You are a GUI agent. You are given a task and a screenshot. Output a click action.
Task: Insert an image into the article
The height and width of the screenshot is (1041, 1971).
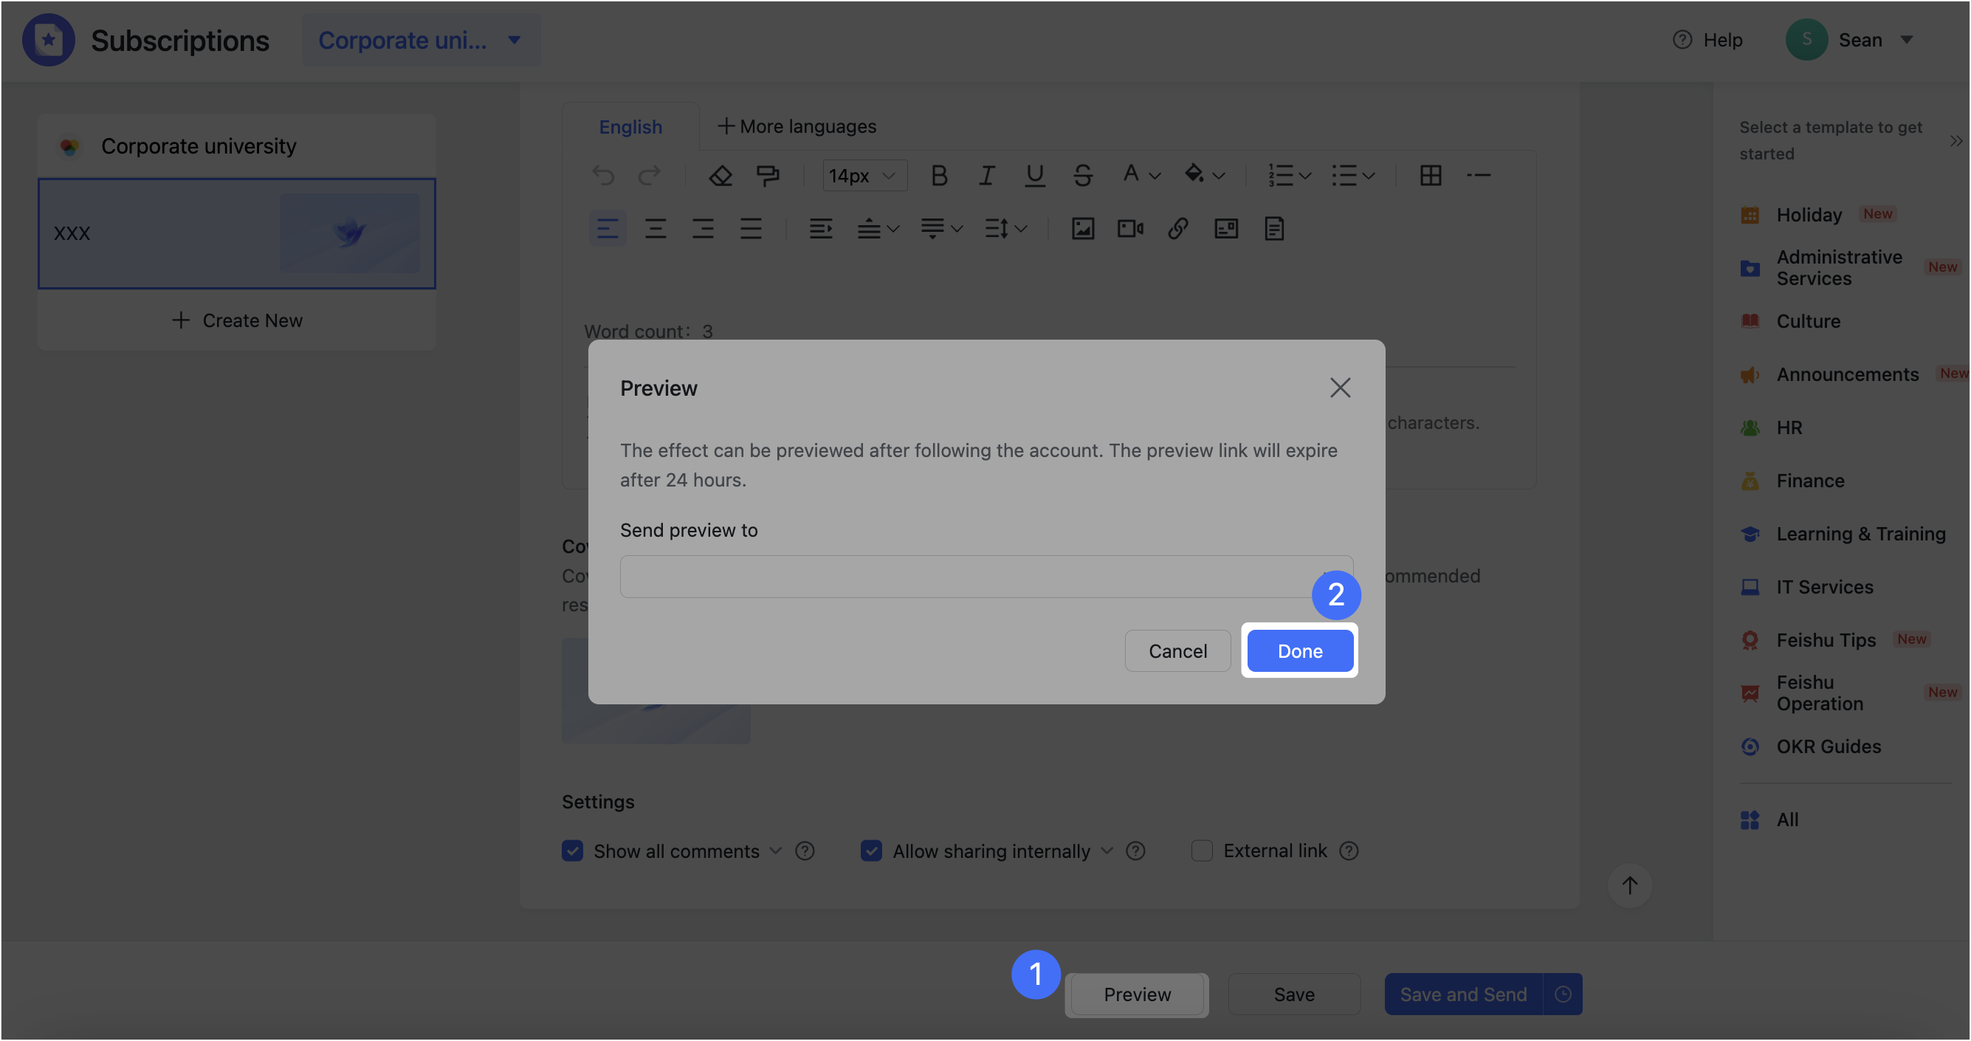(x=1083, y=228)
